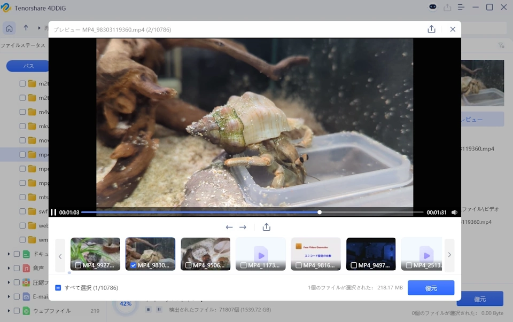Open the filter icon on the right
This screenshot has width=513, height=322.
coord(501,45)
